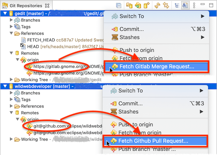Toggle Display Latest Branch Commit button
The width and height of the screenshot is (217, 155).
tap(185, 5)
